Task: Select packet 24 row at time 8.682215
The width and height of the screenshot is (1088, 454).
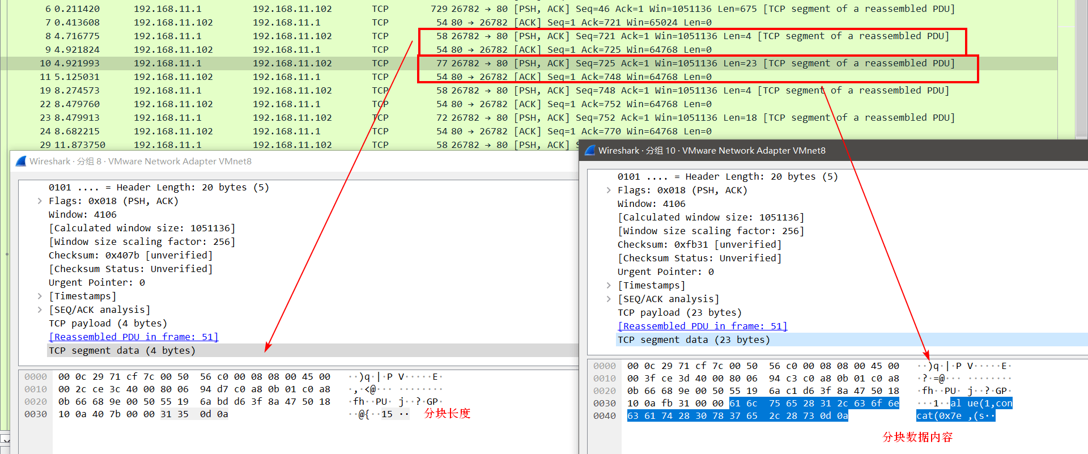Action: [529, 131]
